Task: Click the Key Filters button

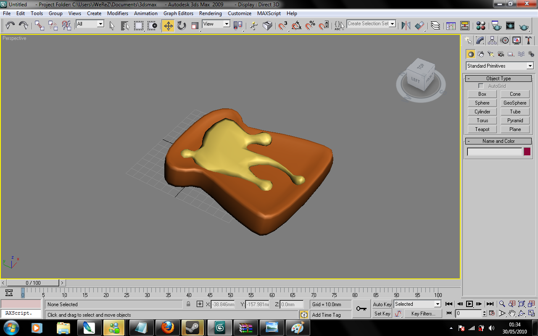Action: coord(423,314)
